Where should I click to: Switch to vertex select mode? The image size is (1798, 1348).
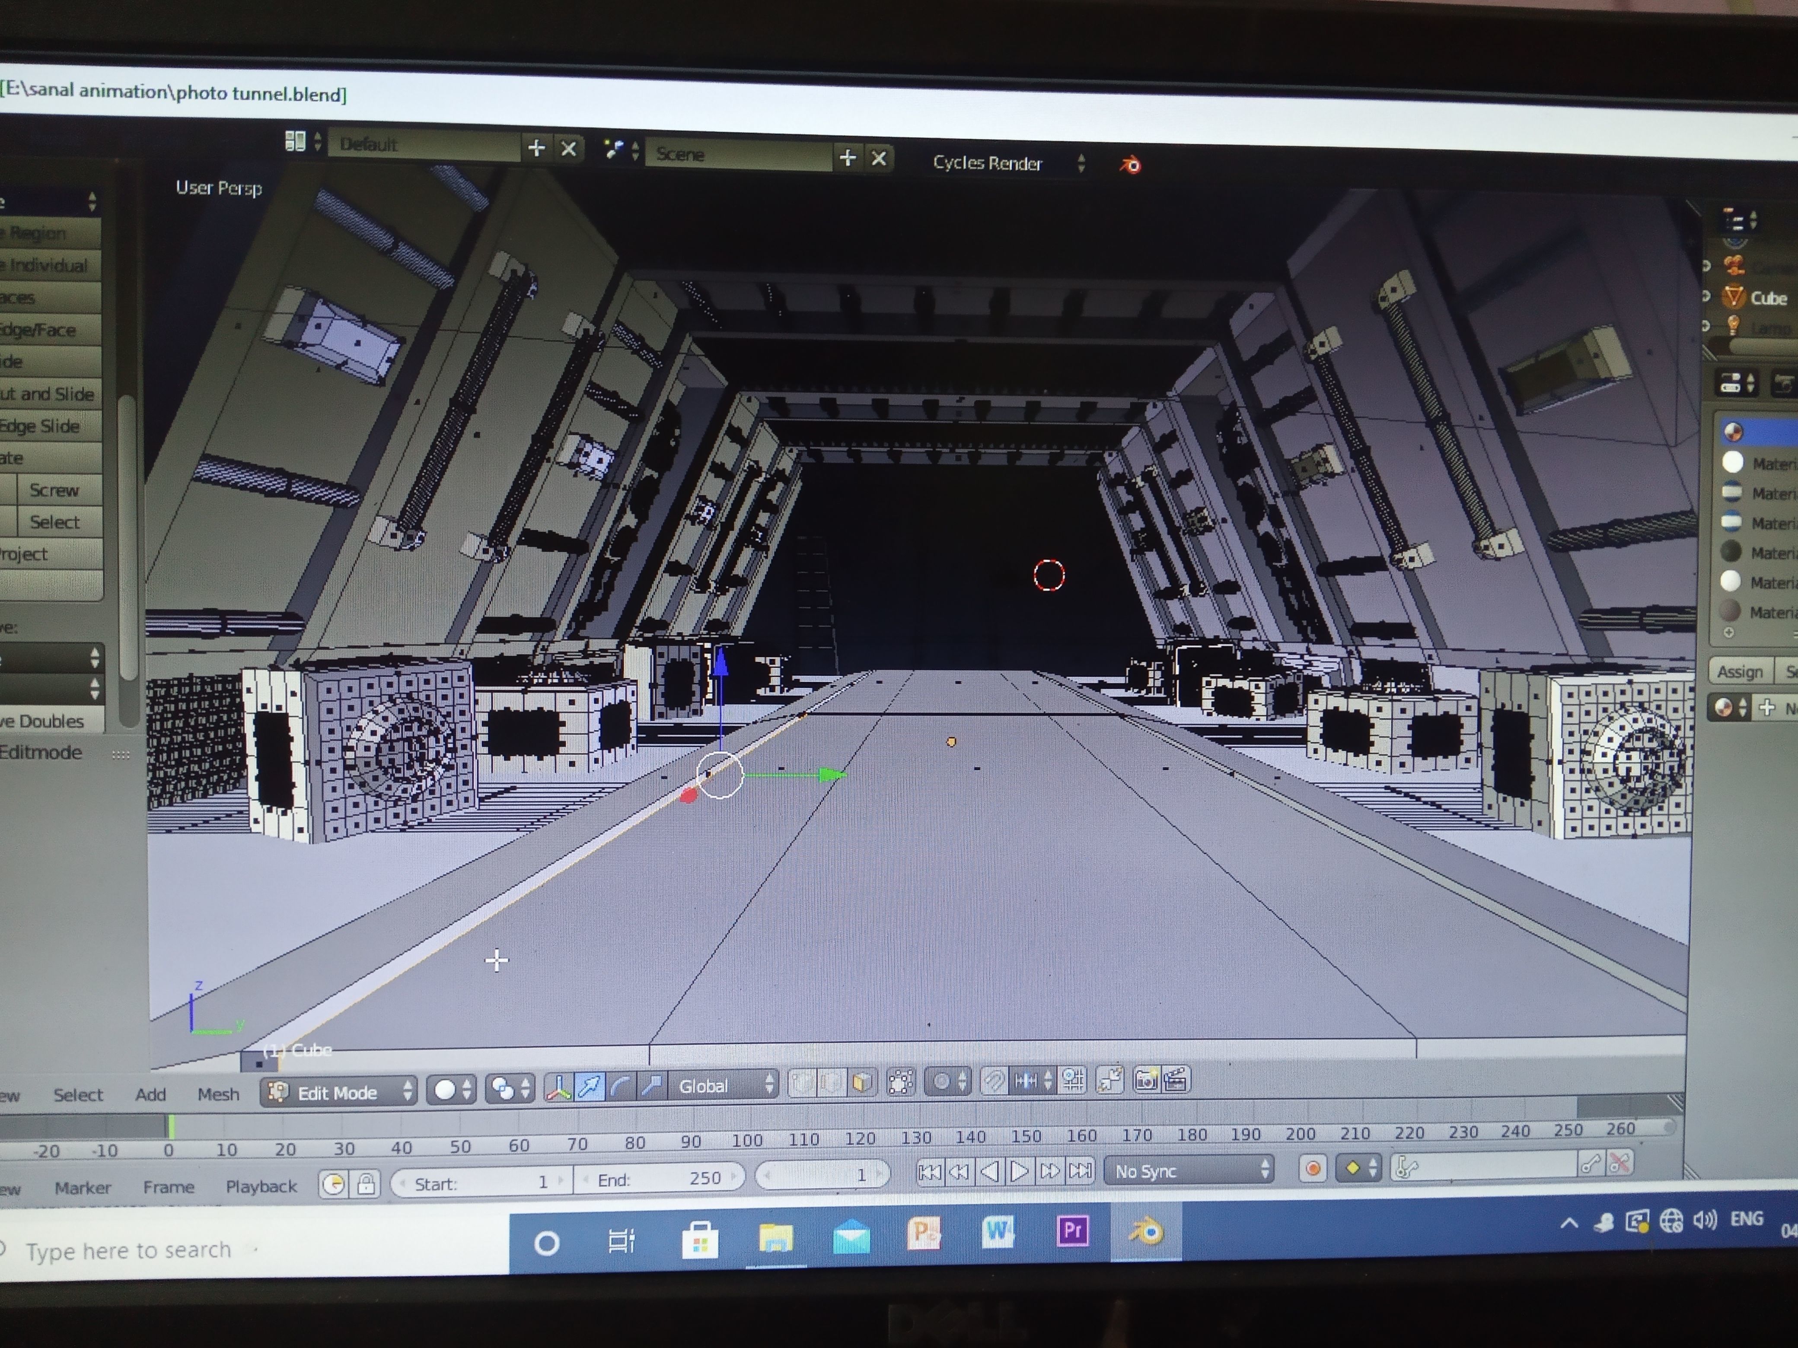[801, 1082]
